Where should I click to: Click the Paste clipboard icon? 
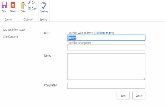23,5
